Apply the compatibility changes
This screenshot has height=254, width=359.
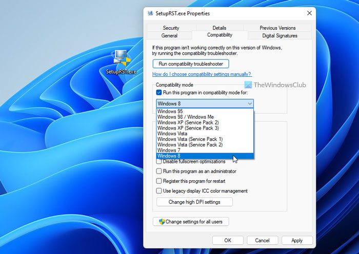point(297,240)
